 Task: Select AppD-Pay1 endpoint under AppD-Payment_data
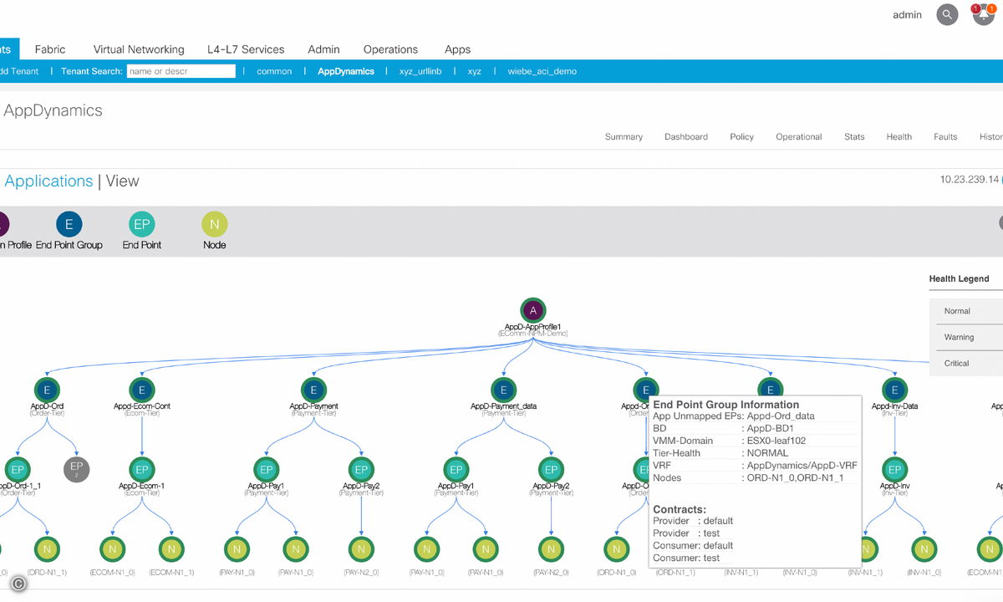pos(456,469)
